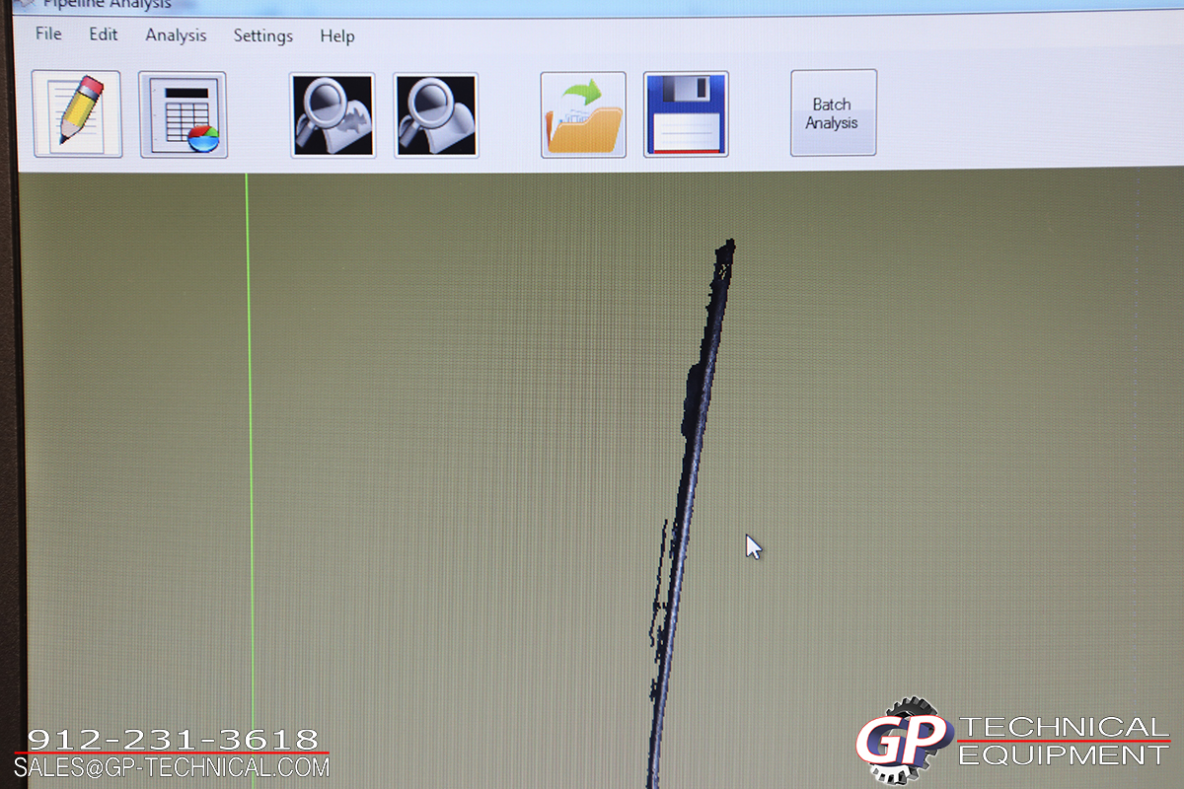The height and width of the screenshot is (789, 1184).
Task: Open the Settings menu
Action: pos(262,36)
